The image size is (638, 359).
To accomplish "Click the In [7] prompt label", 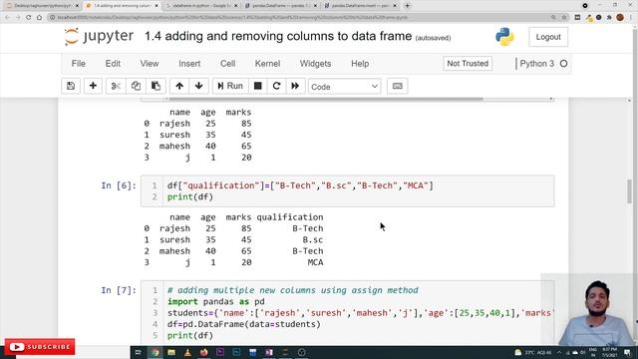I will click(x=119, y=290).
